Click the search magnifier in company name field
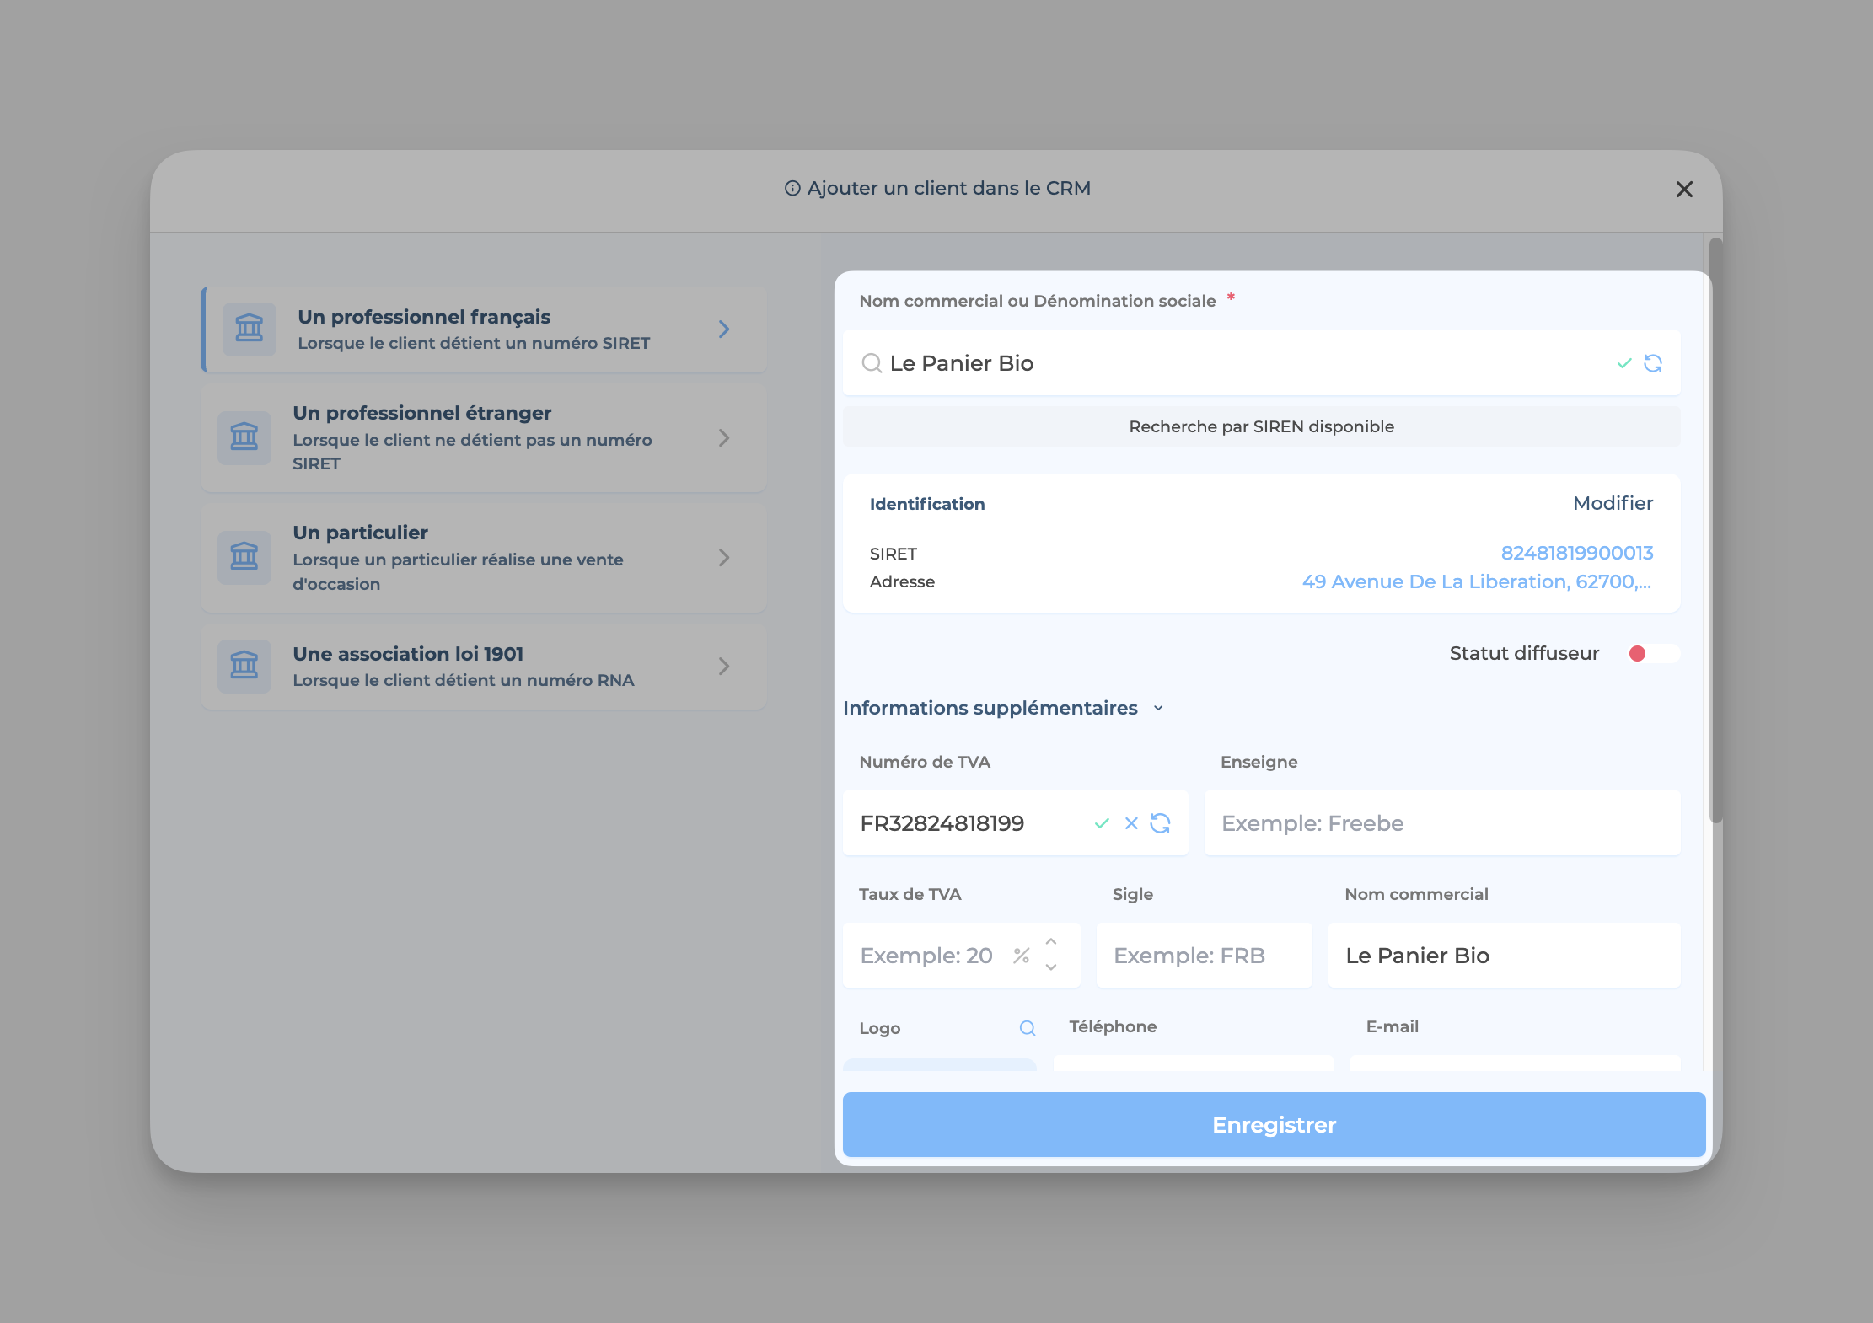The width and height of the screenshot is (1873, 1323). click(x=872, y=363)
